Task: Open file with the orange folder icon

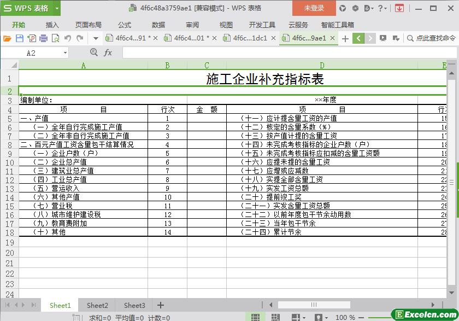Action: pyautogui.click(x=7, y=38)
